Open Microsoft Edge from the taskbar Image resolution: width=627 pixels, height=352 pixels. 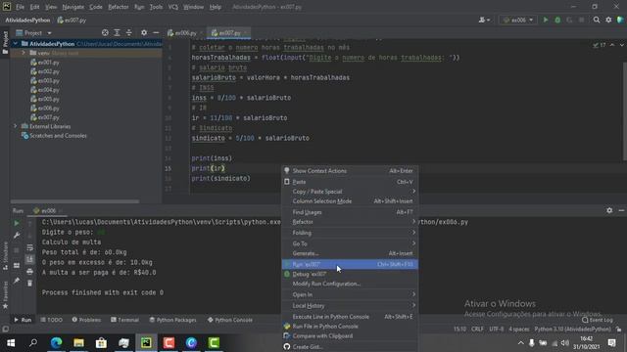[x=57, y=343]
